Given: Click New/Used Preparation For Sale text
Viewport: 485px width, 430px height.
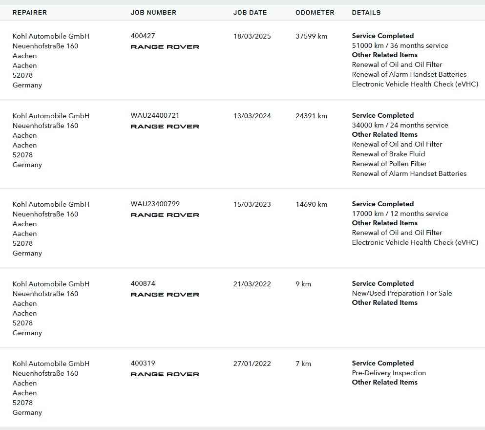Looking at the screenshot, I should [402, 293].
